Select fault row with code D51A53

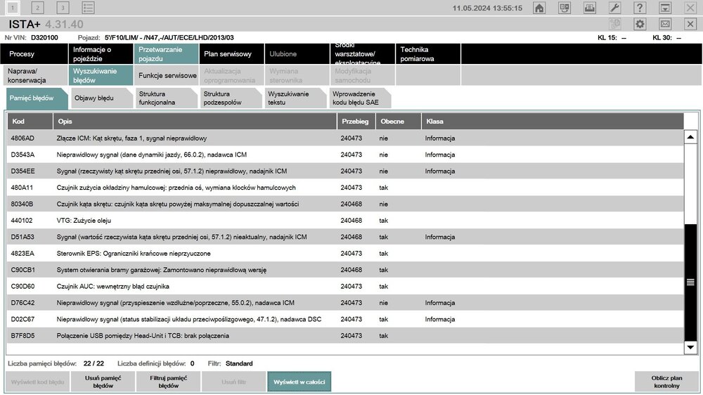coord(345,237)
